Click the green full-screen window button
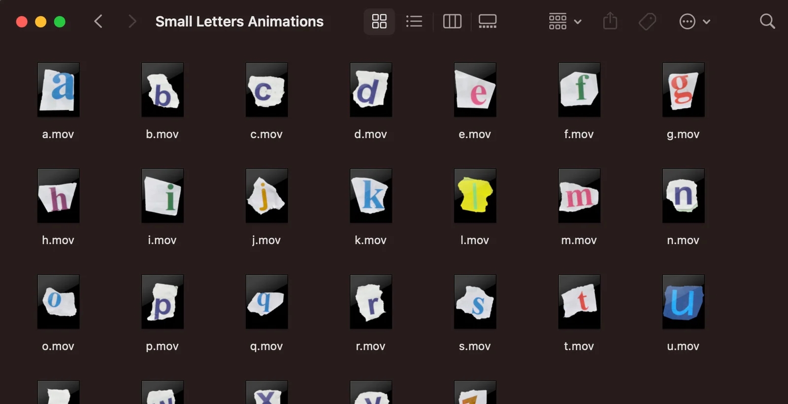 [60, 22]
